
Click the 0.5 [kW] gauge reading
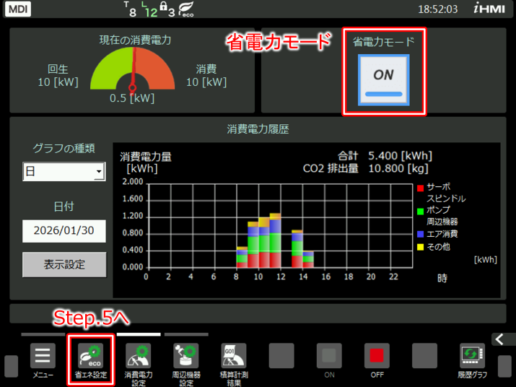click(x=132, y=98)
